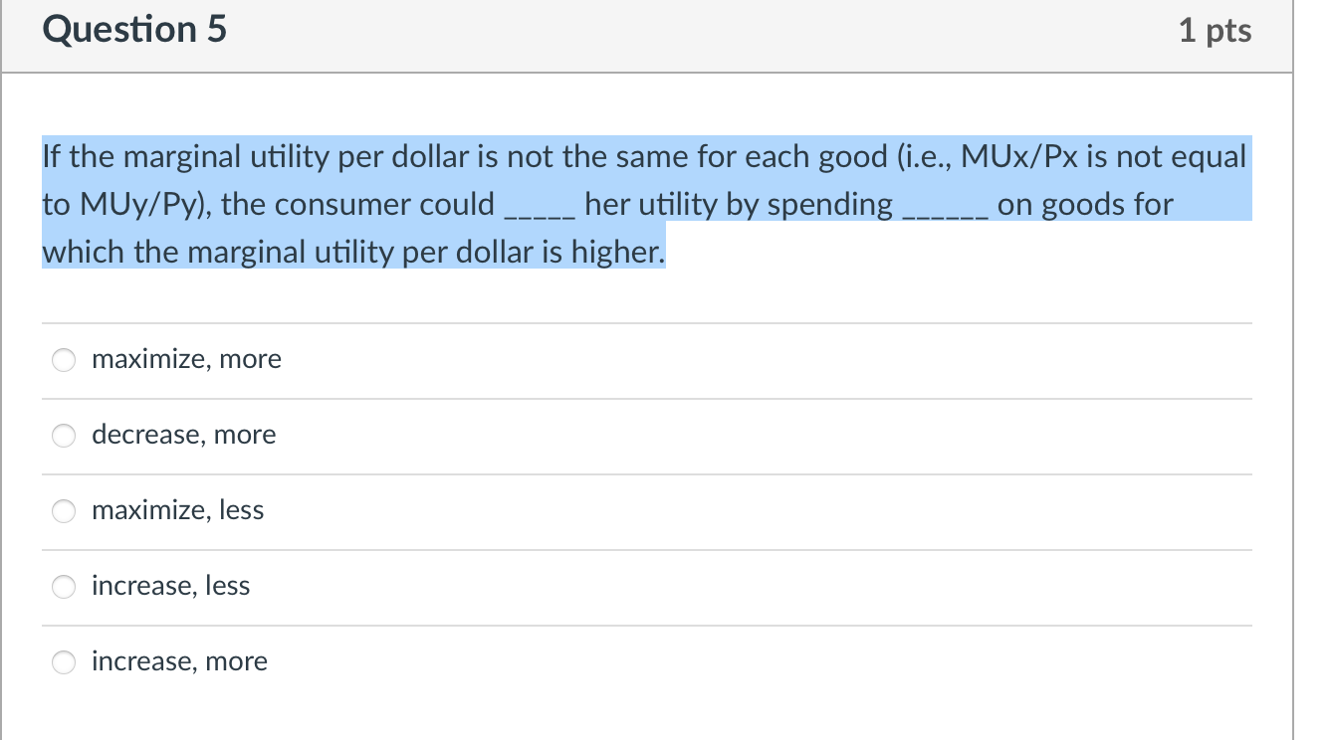Click the 'decrease, more' answer text
Viewport: 1332px width, 740px height.
coord(182,435)
